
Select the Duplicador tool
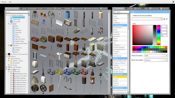[x=120, y=34]
